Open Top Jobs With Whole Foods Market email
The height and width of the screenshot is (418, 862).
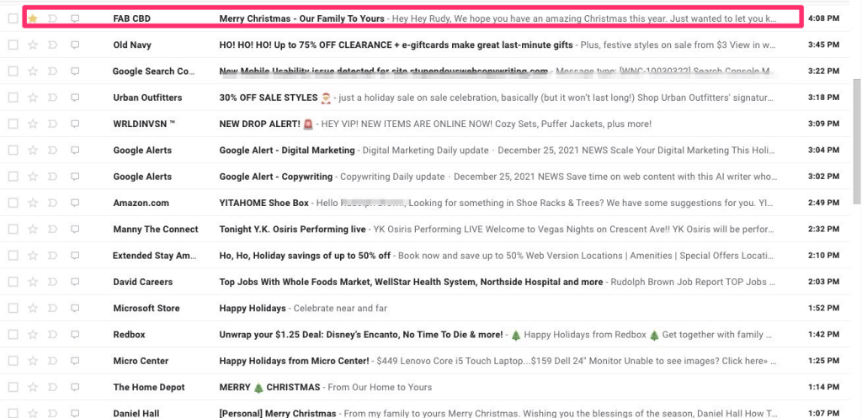click(411, 283)
